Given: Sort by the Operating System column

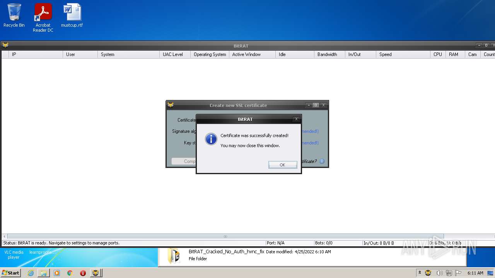Looking at the screenshot, I should (x=210, y=54).
